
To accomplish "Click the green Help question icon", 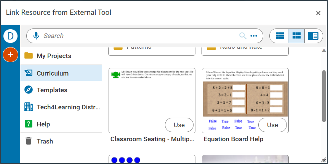I will click(x=29, y=124).
